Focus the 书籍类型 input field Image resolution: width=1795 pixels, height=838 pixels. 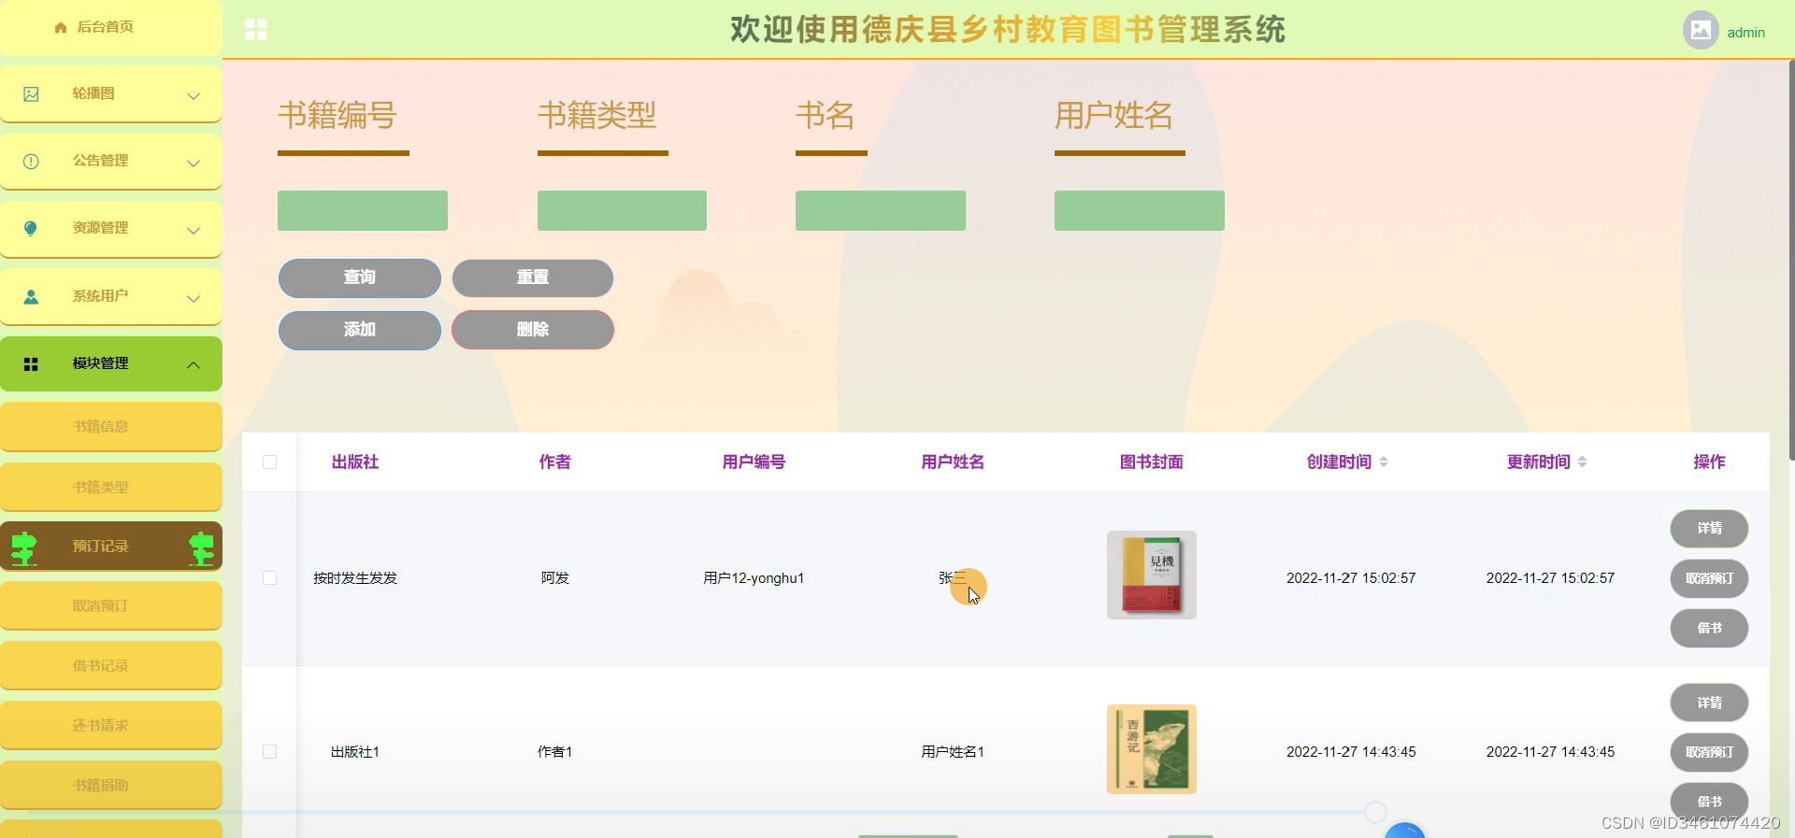(622, 211)
